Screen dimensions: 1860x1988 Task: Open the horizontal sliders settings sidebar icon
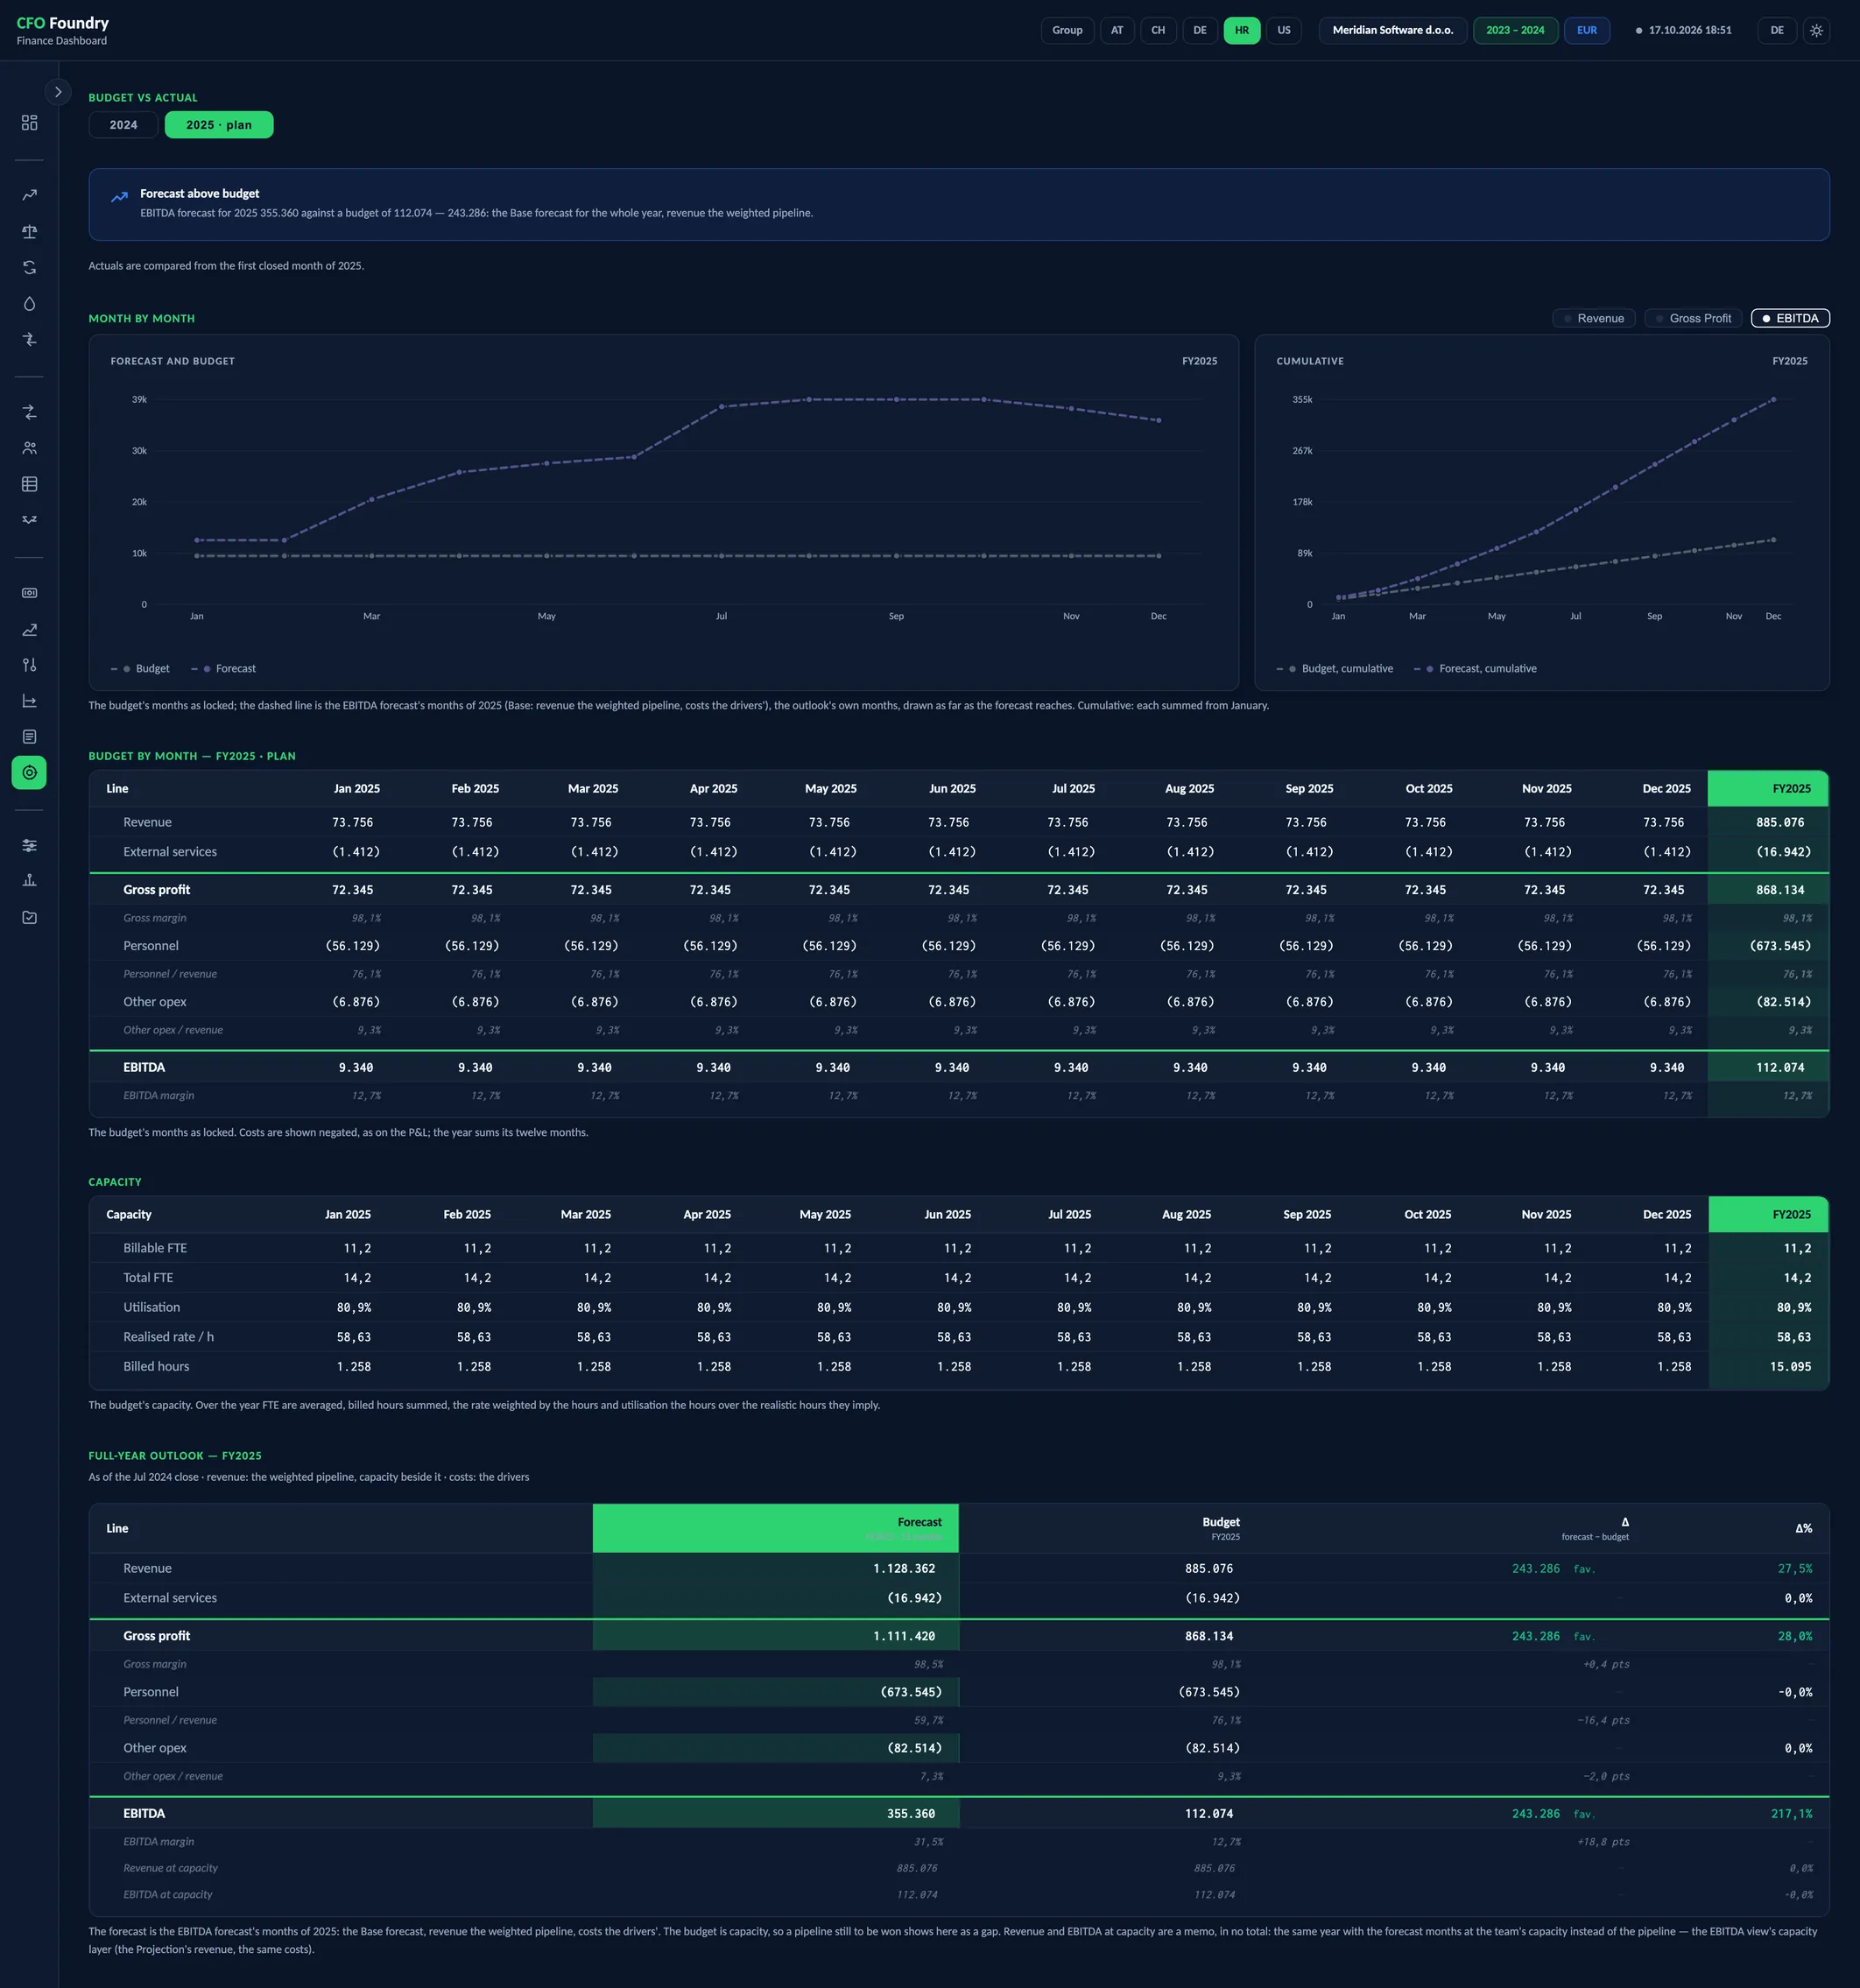(29, 845)
